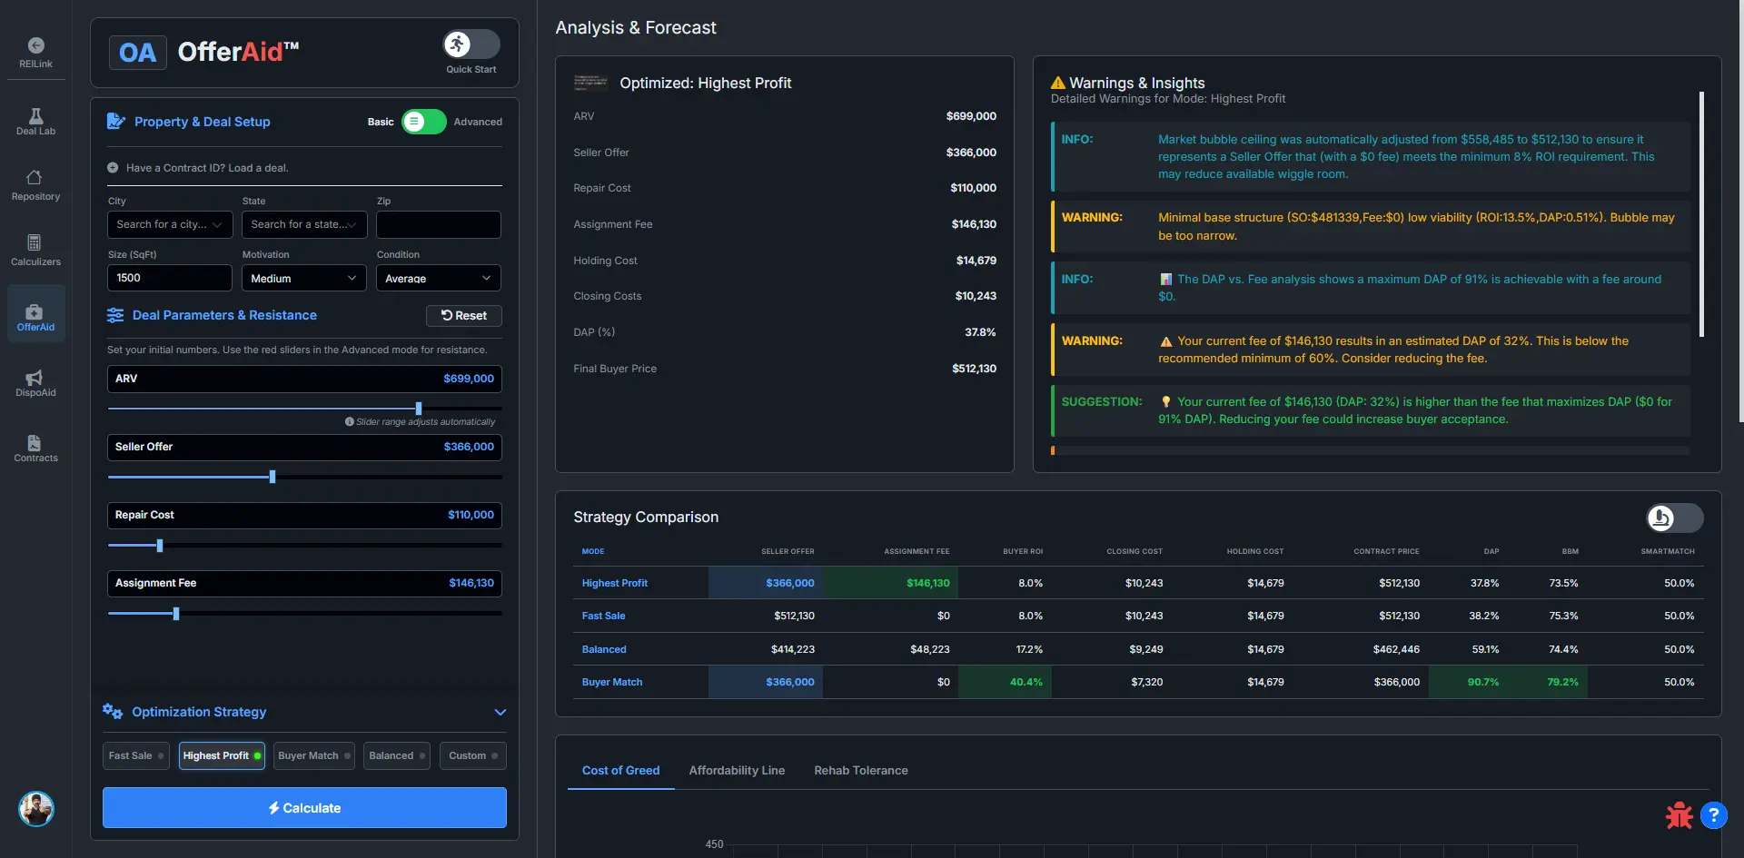Click the ARV slider handle
Image resolution: width=1744 pixels, height=858 pixels.
pos(419,409)
